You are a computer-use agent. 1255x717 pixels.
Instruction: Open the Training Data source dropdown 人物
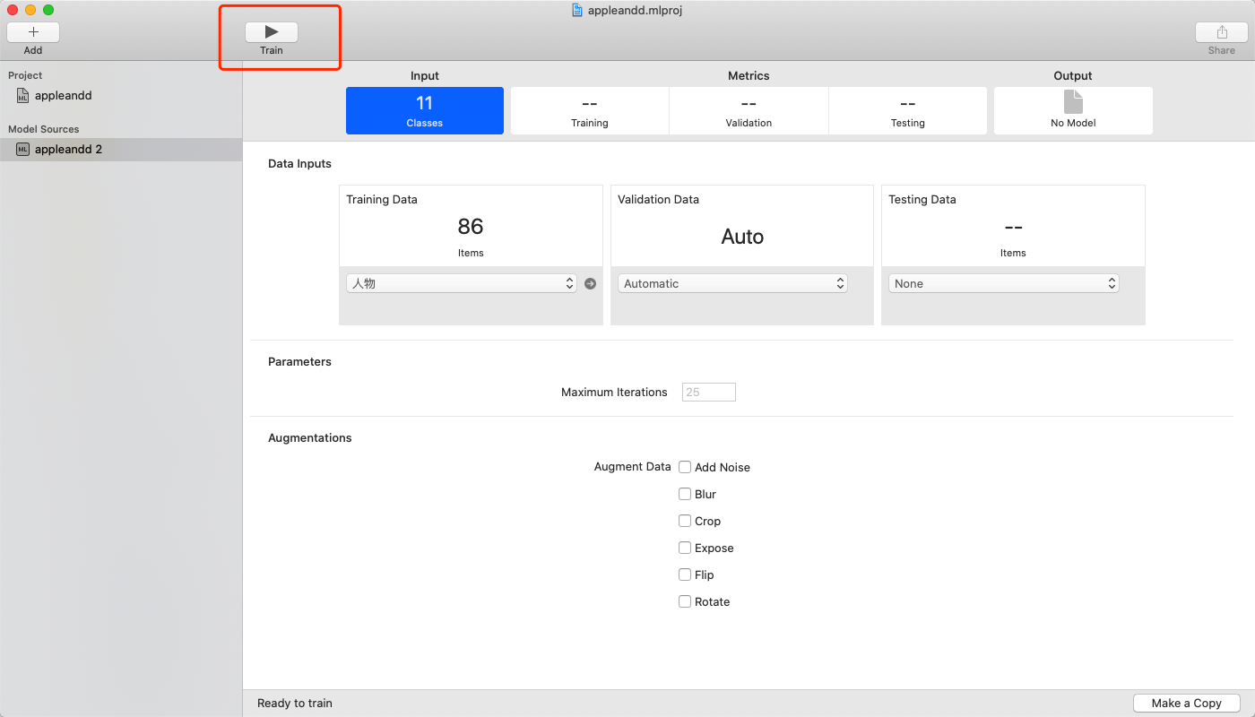coord(462,283)
